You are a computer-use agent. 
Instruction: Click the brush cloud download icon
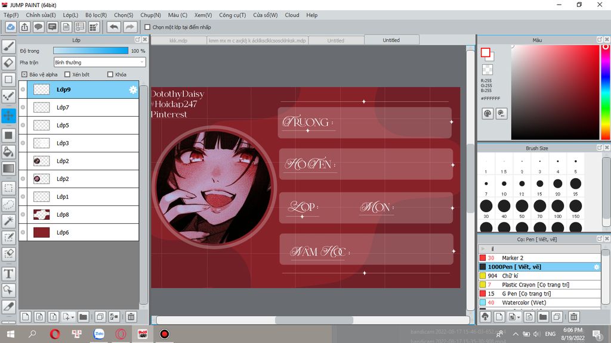click(x=485, y=317)
